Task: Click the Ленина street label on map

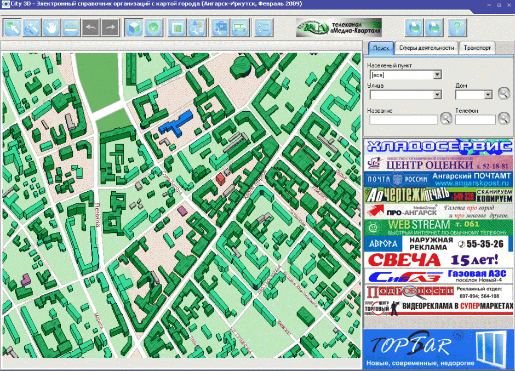Action: (x=98, y=214)
